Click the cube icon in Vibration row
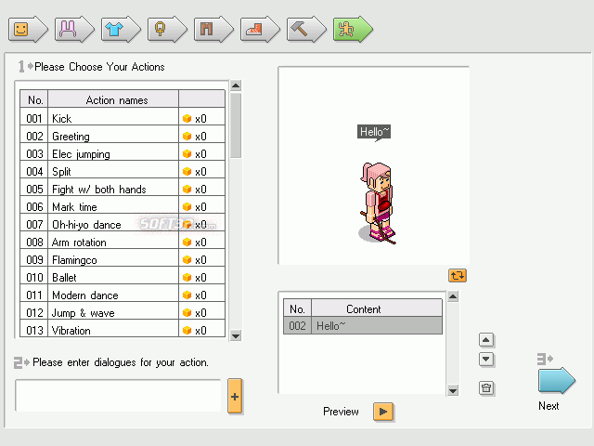The width and height of the screenshot is (594, 446). [187, 331]
